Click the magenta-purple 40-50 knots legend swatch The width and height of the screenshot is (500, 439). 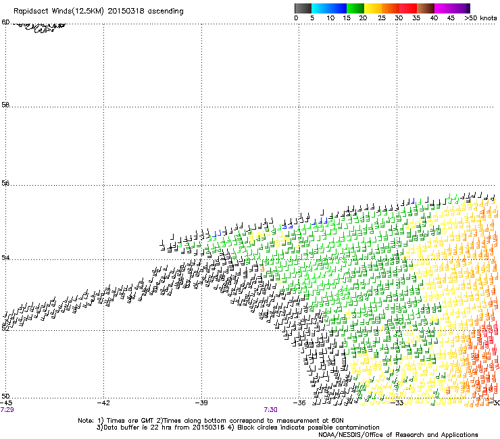pos(452,8)
